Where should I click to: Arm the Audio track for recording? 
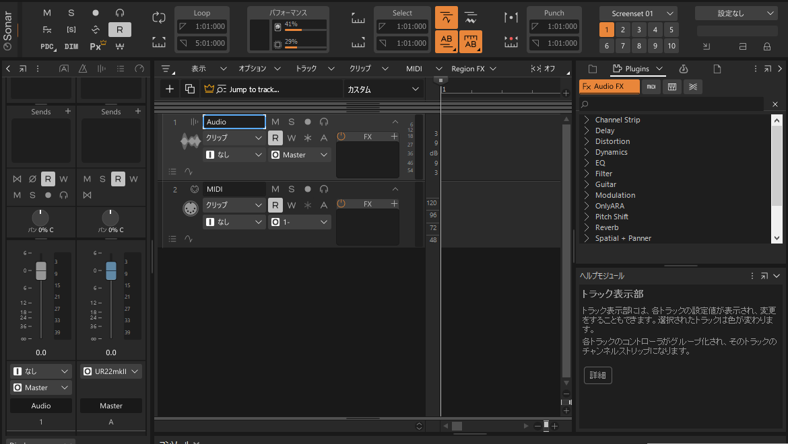coord(308,122)
